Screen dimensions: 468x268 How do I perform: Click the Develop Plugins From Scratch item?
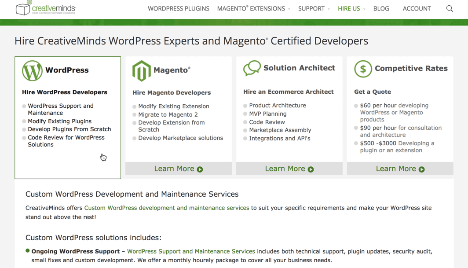pos(69,129)
